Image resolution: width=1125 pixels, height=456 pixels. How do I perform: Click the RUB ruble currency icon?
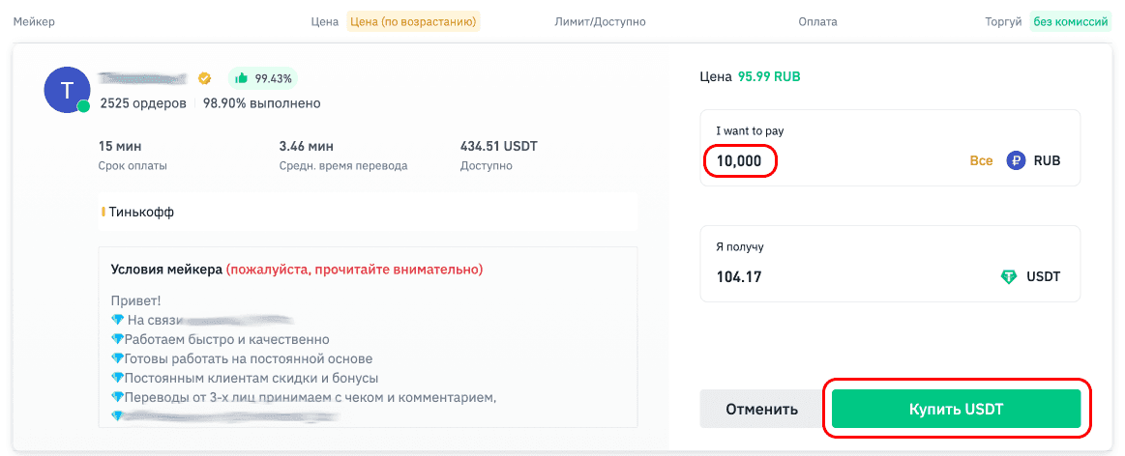1016,160
